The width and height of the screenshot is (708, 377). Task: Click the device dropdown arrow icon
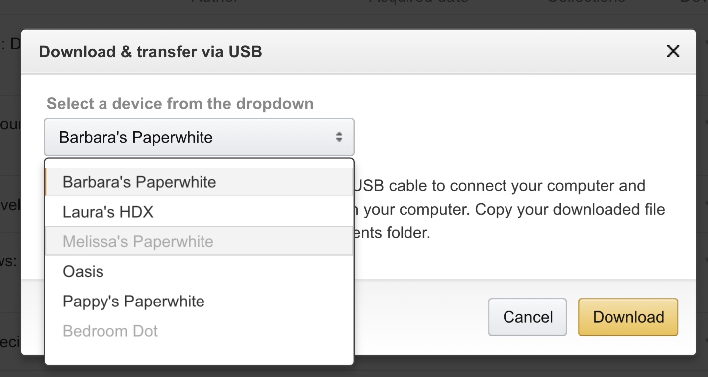coord(339,137)
